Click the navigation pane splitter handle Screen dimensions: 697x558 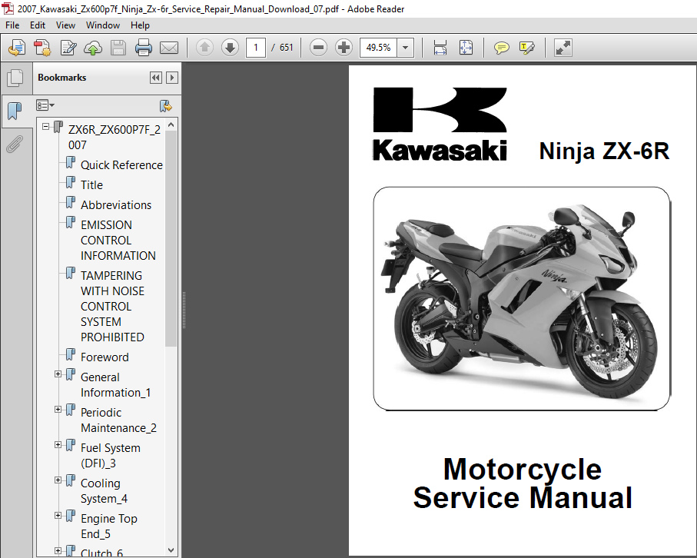click(184, 310)
